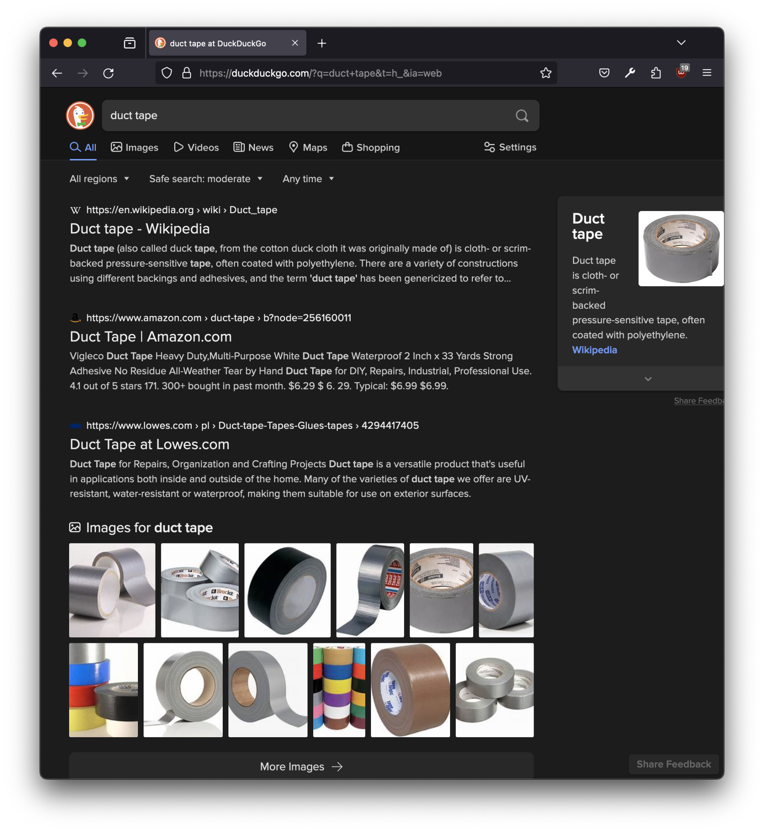
Task: Open the browser extensions icon in toolbar
Action: point(656,73)
